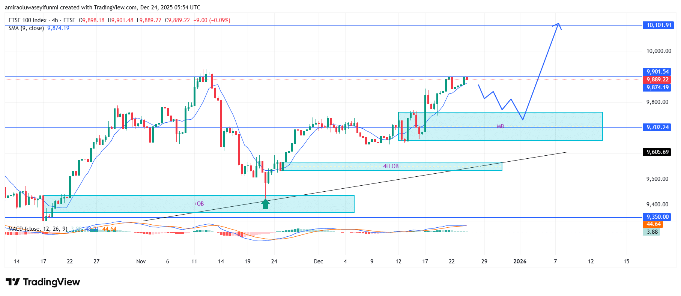Click the 'O9,898.18' open value
The width and height of the screenshot is (681, 296).
click(92, 20)
